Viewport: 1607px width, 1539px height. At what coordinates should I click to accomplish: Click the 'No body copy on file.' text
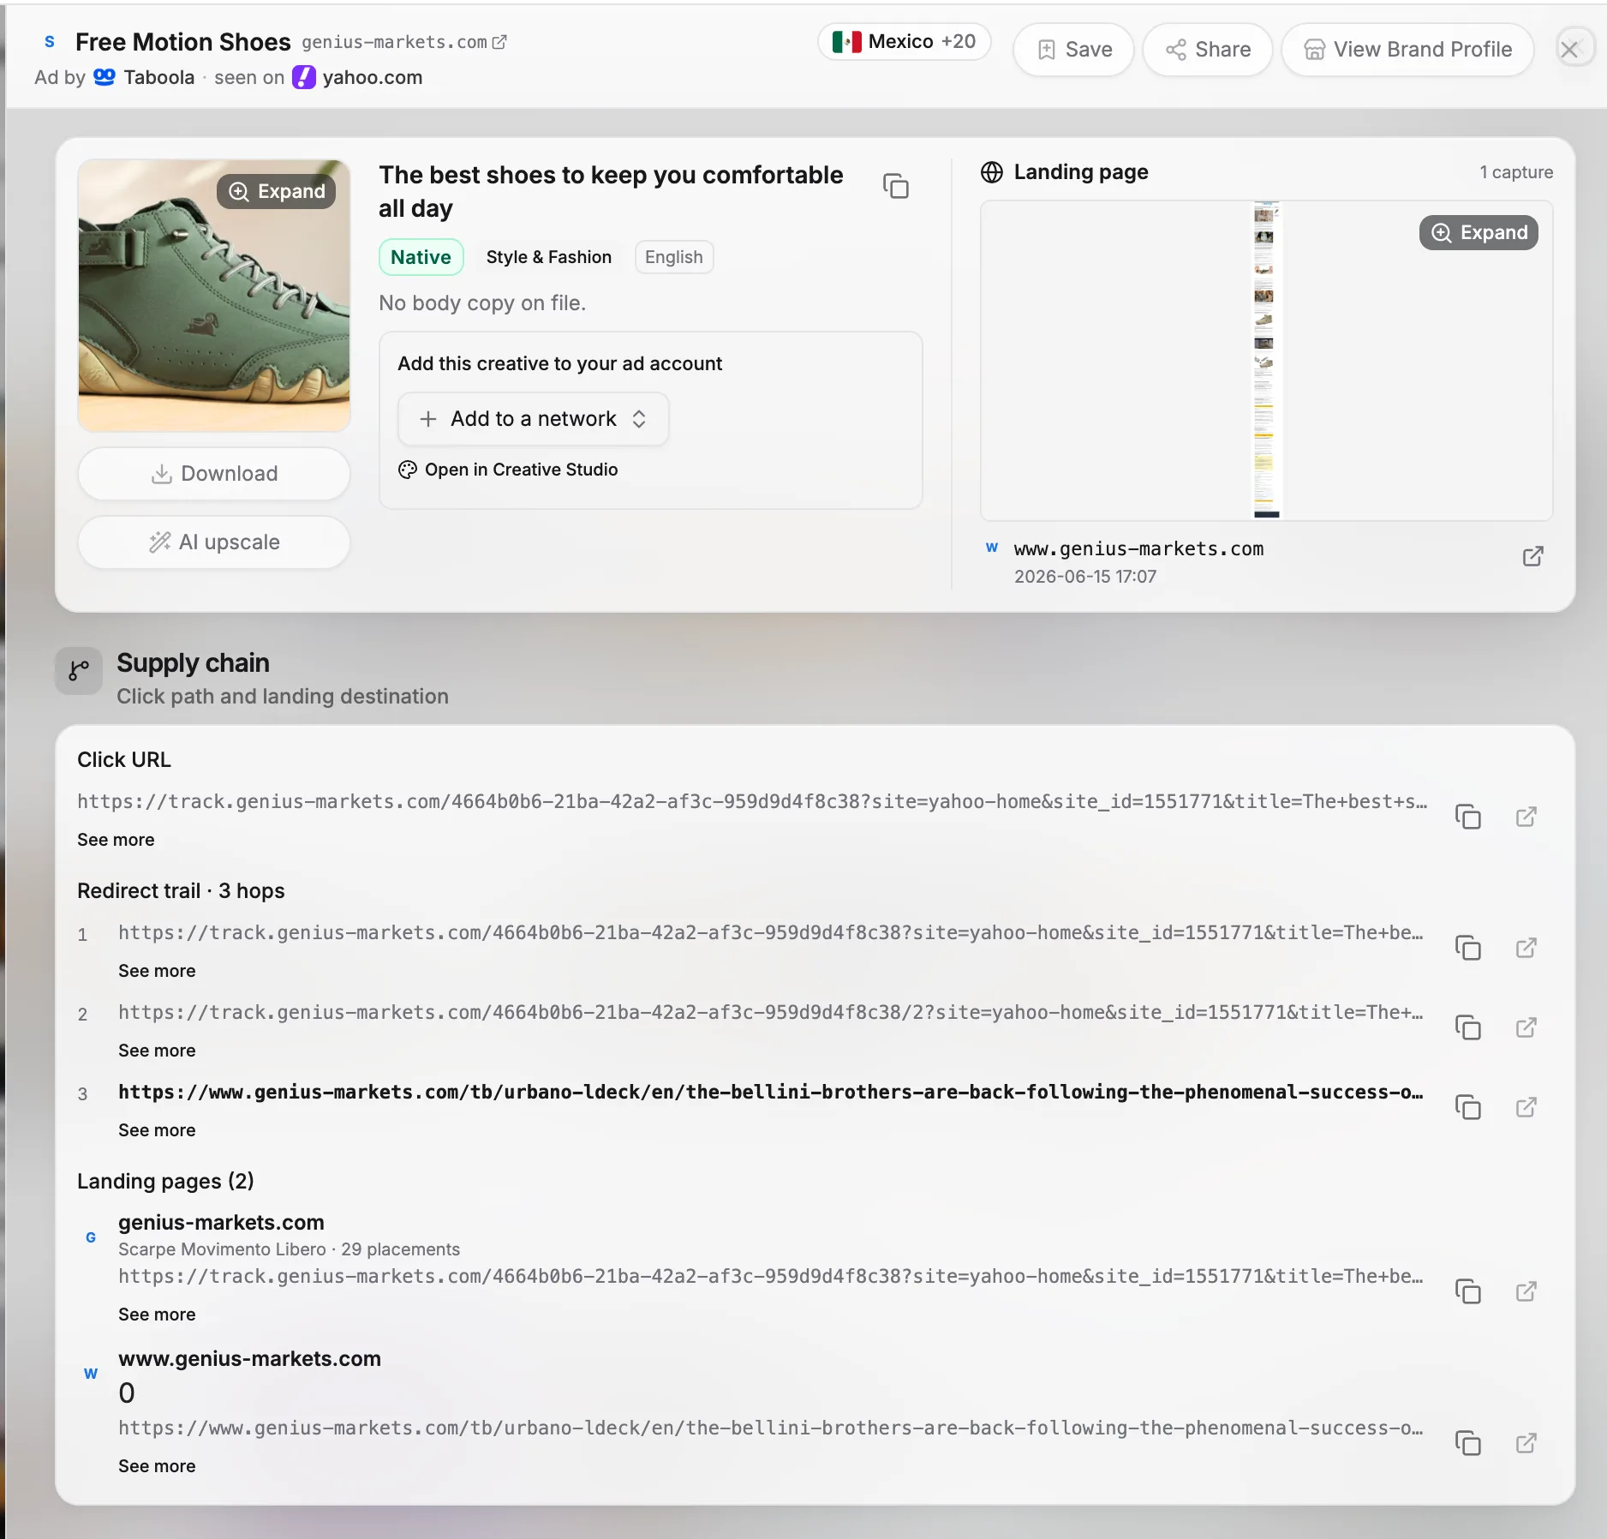(x=482, y=302)
